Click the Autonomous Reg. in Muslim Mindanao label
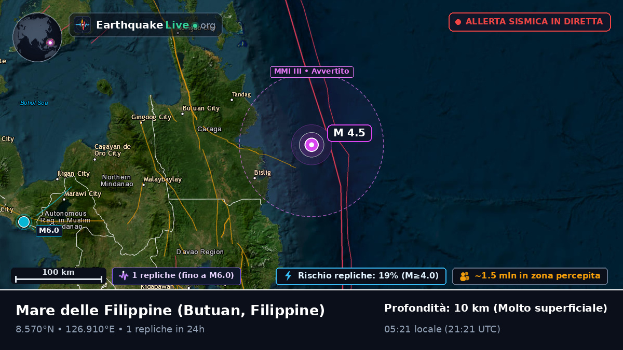The height and width of the screenshot is (350, 623). [x=65, y=220]
